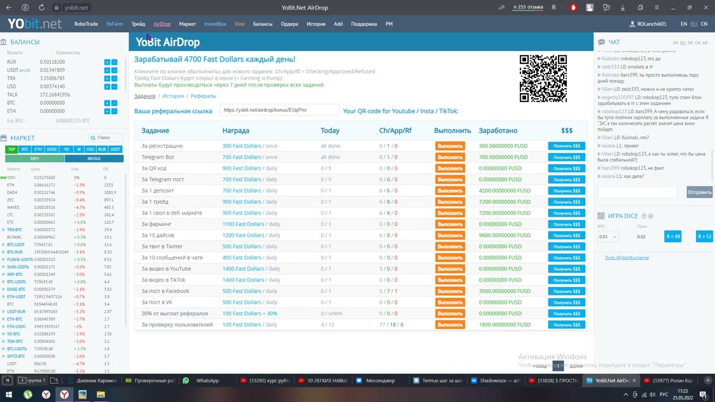Open the История menu in top navigation
The image size is (715, 402).
(x=316, y=24)
